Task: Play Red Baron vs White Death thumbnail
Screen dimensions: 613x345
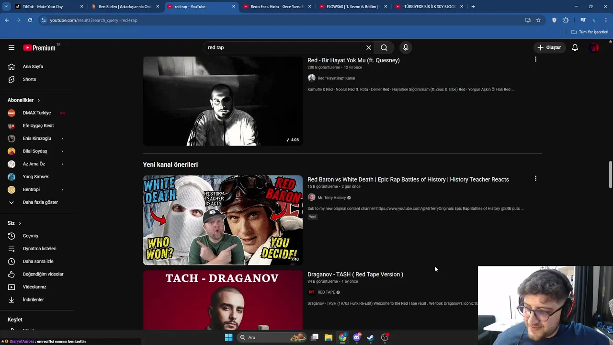Action: 223,220
